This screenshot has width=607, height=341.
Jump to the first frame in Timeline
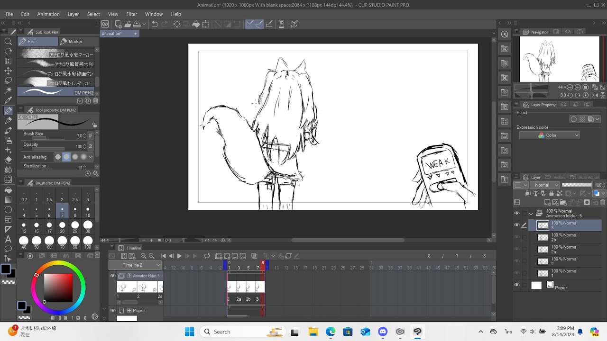(x=164, y=256)
